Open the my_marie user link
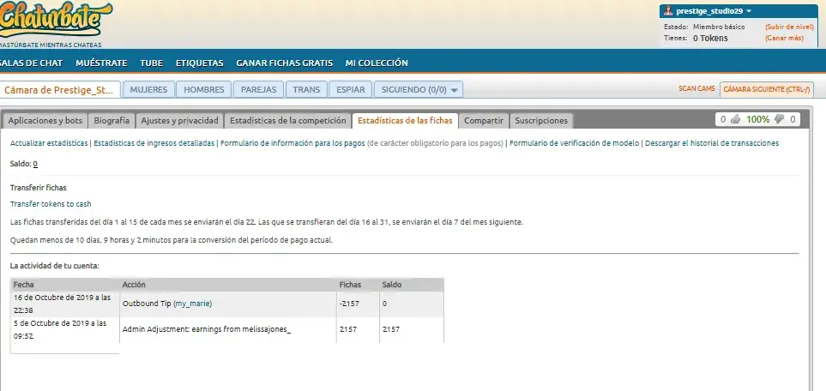 coord(192,304)
